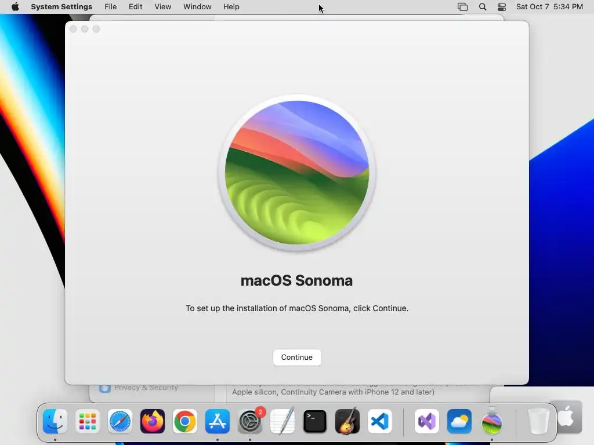The height and width of the screenshot is (445, 594).
Task: Open Launchpad from the Dock
Action: pyautogui.click(x=88, y=421)
